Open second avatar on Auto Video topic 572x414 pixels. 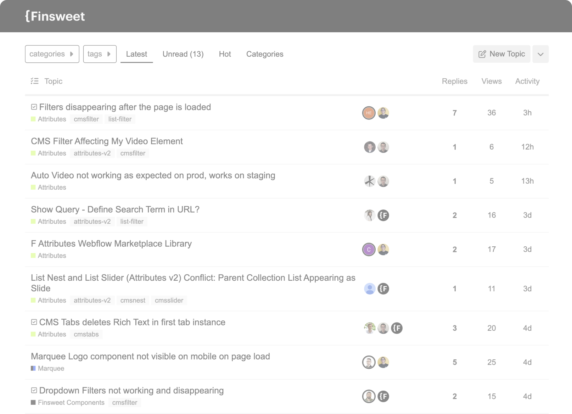(383, 181)
